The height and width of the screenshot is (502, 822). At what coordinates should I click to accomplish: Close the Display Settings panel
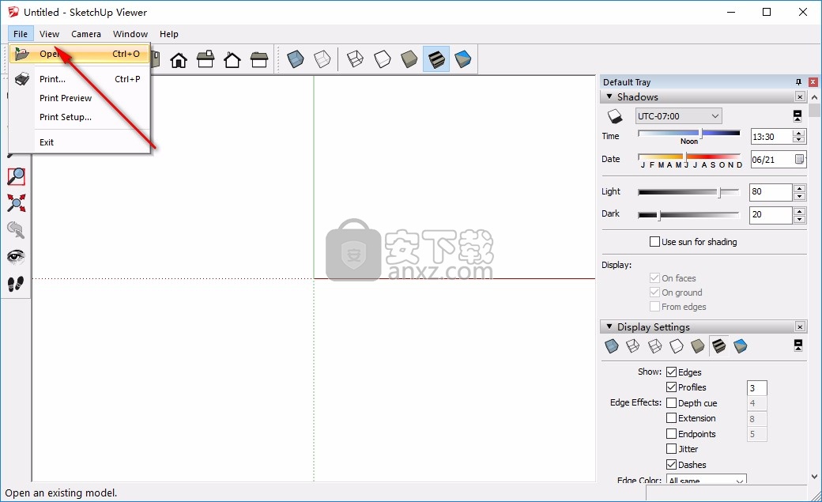[800, 326]
